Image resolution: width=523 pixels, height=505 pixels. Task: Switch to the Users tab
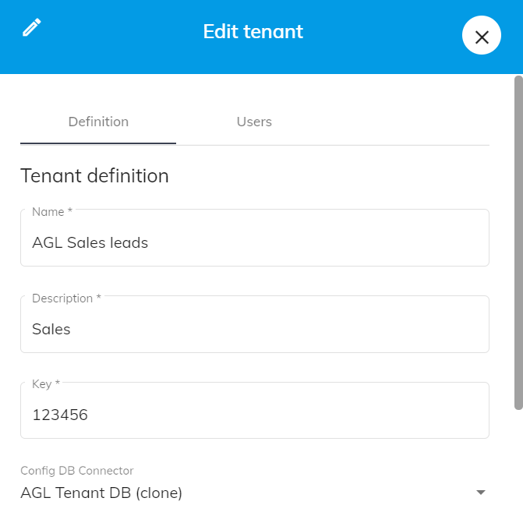pos(254,122)
